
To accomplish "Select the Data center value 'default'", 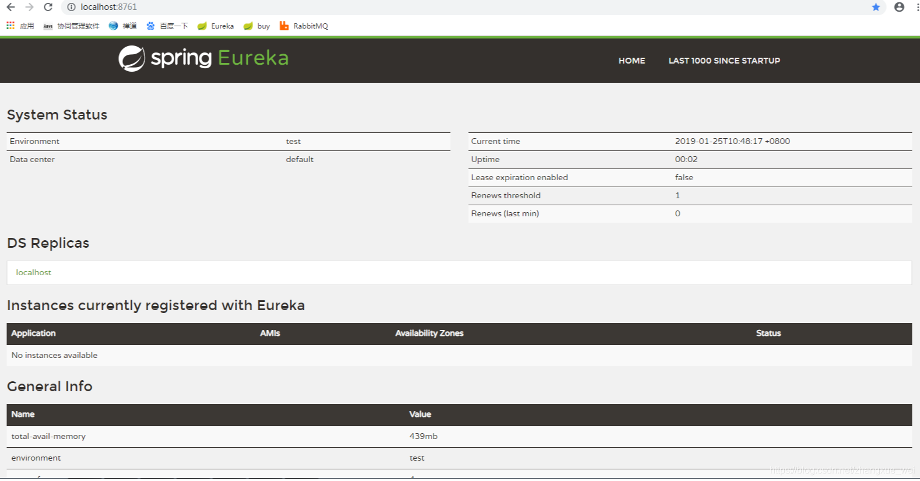I will click(300, 159).
